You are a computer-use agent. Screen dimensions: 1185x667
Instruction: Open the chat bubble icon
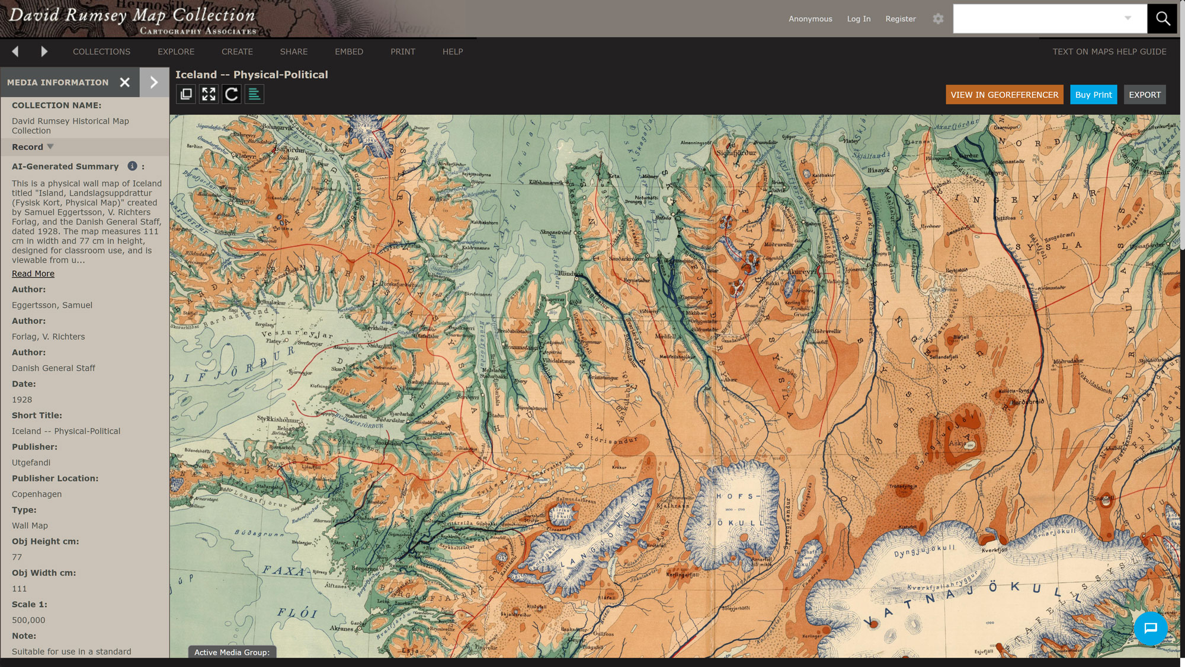click(x=1151, y=628)
